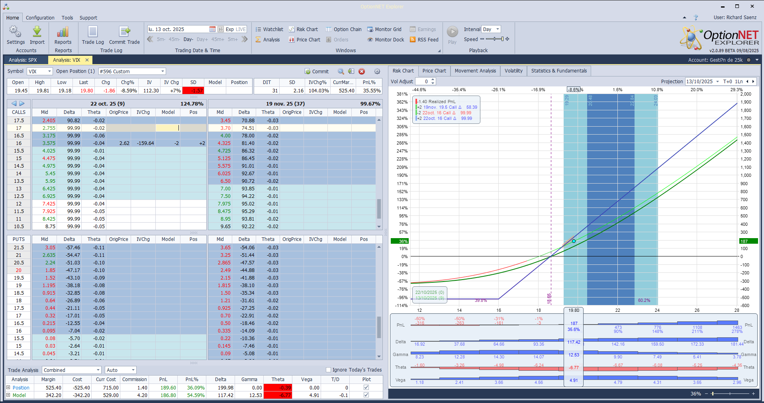Toggle the T+0 projection setting
Image resolution: width=764 pixels, height=403 pixels.
pyautogui.click(x=728, y=81)
